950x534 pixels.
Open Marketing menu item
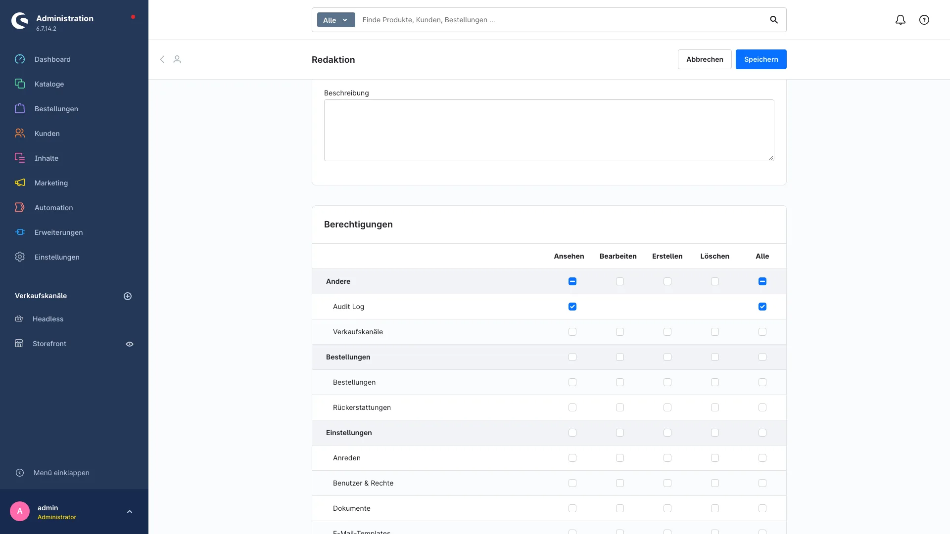click(x=51, y=183)
